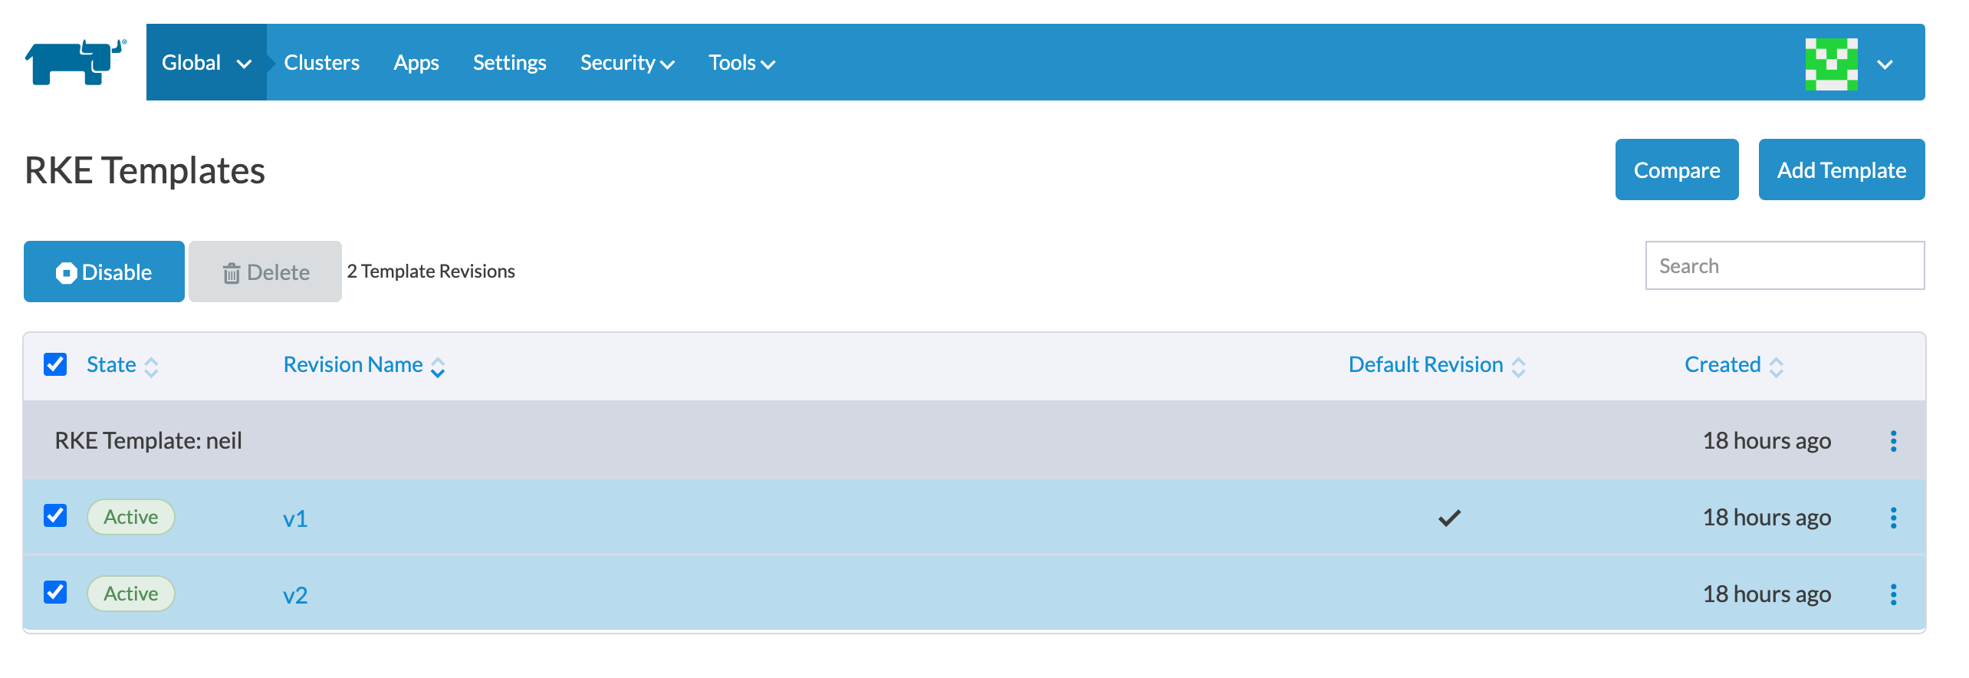Click the Active badge on v2 row
Image resolution: width=1969 pixels, height=678 pixels.
131,594
